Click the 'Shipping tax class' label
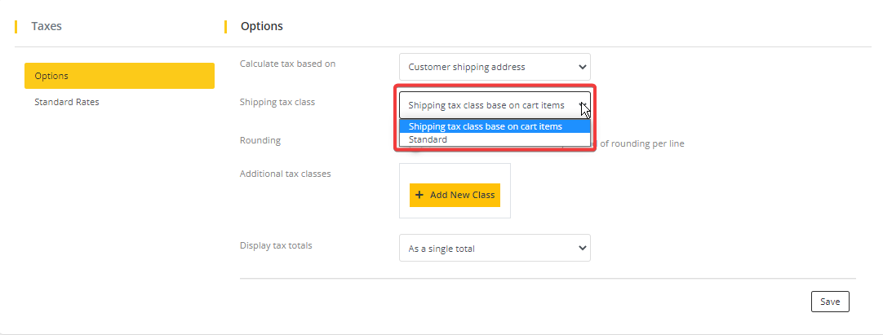Viewport: 883px width, 335px height. tap(277, 102)
